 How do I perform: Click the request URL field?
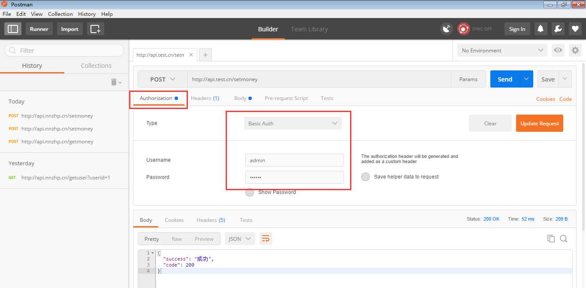(319, 79)
